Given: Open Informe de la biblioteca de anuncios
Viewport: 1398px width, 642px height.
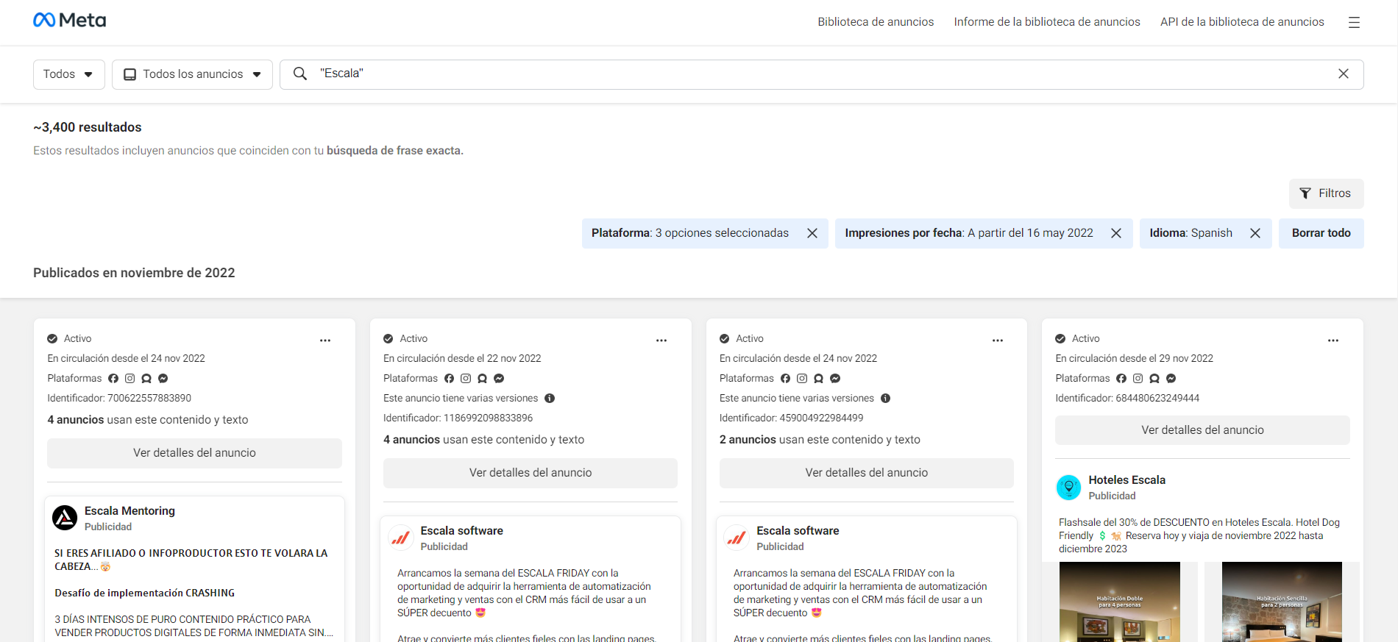Looking at the screenshot, I should [x=1047, y=22].
